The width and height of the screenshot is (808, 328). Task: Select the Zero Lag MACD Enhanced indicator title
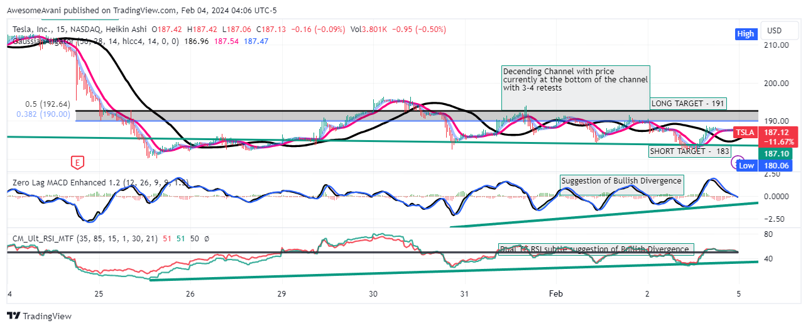coord(101,183)
